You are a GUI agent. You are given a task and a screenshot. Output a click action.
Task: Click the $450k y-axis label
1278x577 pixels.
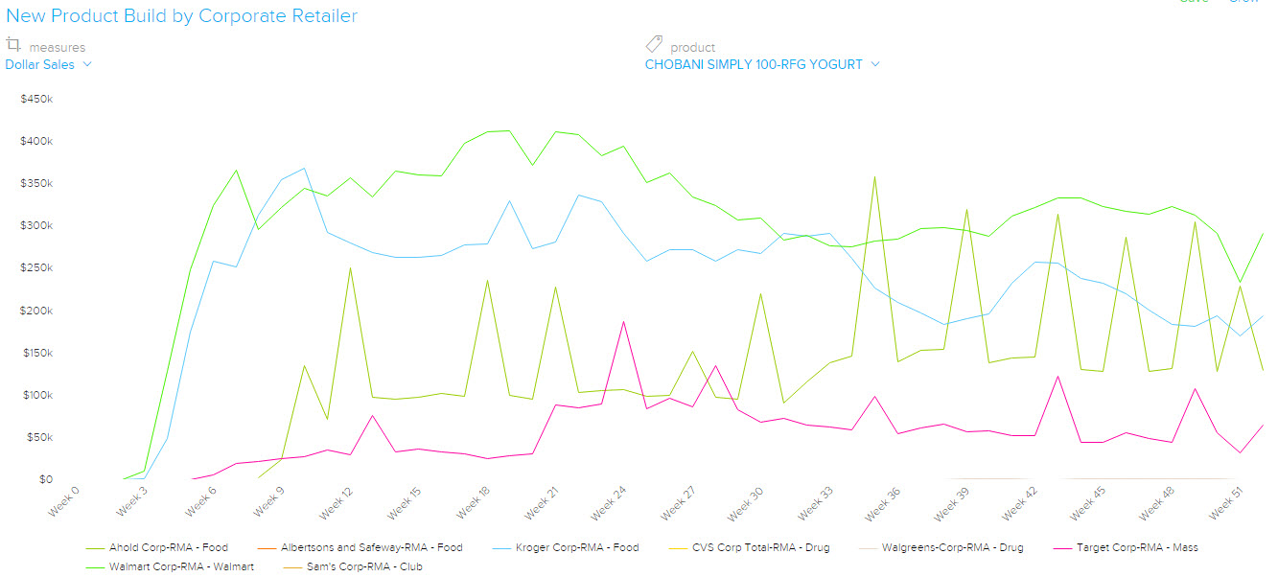[38, 99]
